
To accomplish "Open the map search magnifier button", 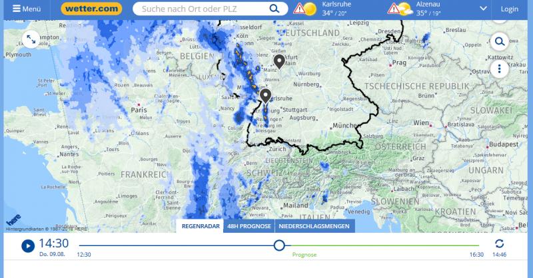I will (x=499, y=41).
